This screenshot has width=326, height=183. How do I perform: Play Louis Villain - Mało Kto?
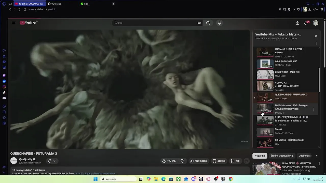click(285, 74)
